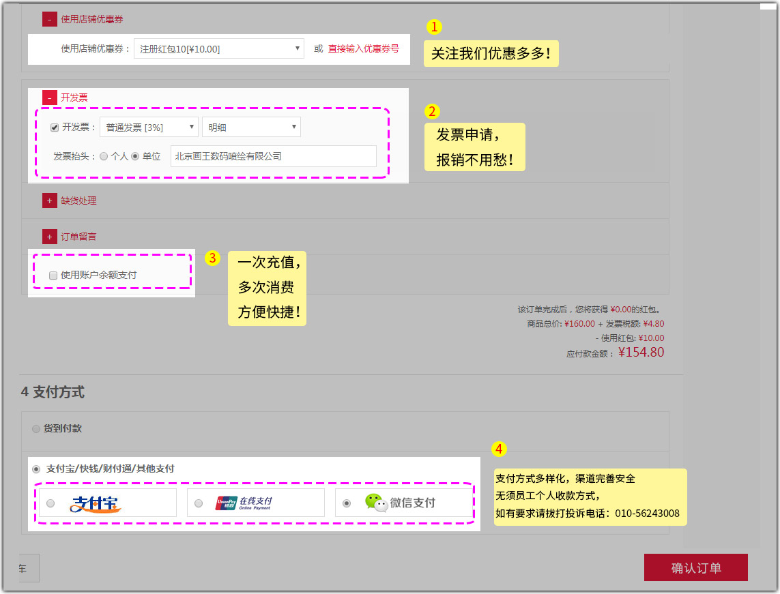
Task: Collapse the 开发票 section minus icon
Action: click(49, 98)
